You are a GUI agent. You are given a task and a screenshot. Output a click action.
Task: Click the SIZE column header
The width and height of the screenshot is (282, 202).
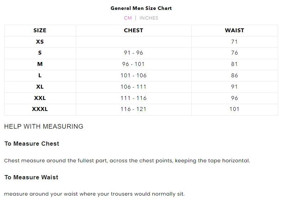point(40,30)
